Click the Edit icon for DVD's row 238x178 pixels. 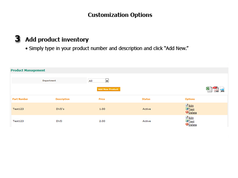(x=187, y=105)
